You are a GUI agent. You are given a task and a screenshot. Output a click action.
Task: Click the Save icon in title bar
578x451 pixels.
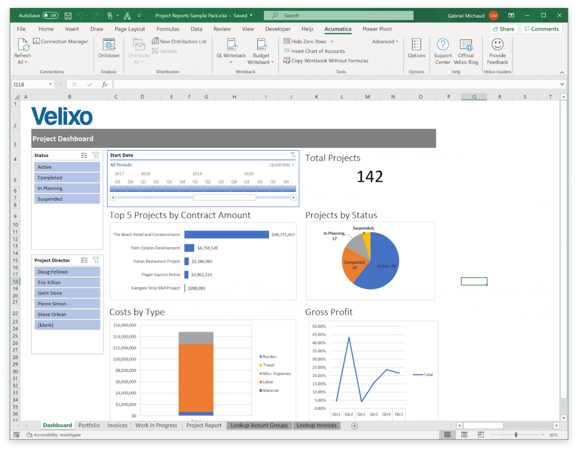point(68,15)
